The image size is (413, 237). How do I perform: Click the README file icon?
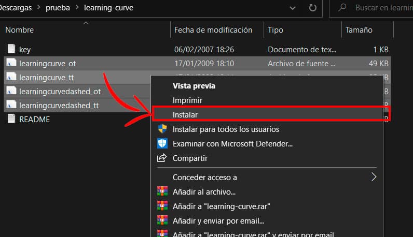pos(11,119)
